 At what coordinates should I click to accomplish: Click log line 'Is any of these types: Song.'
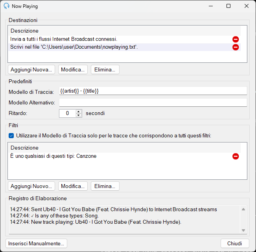tap(54, 215)
